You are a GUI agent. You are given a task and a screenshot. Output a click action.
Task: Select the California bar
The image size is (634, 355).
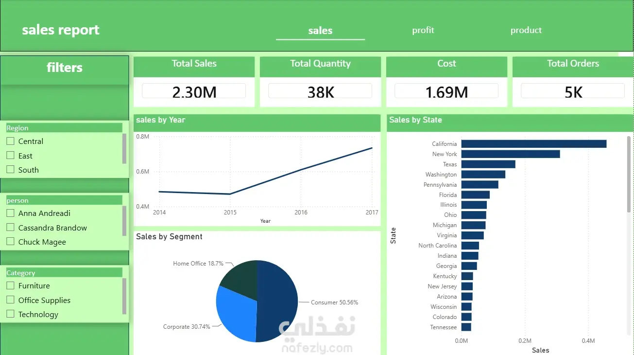click(534, 144)
